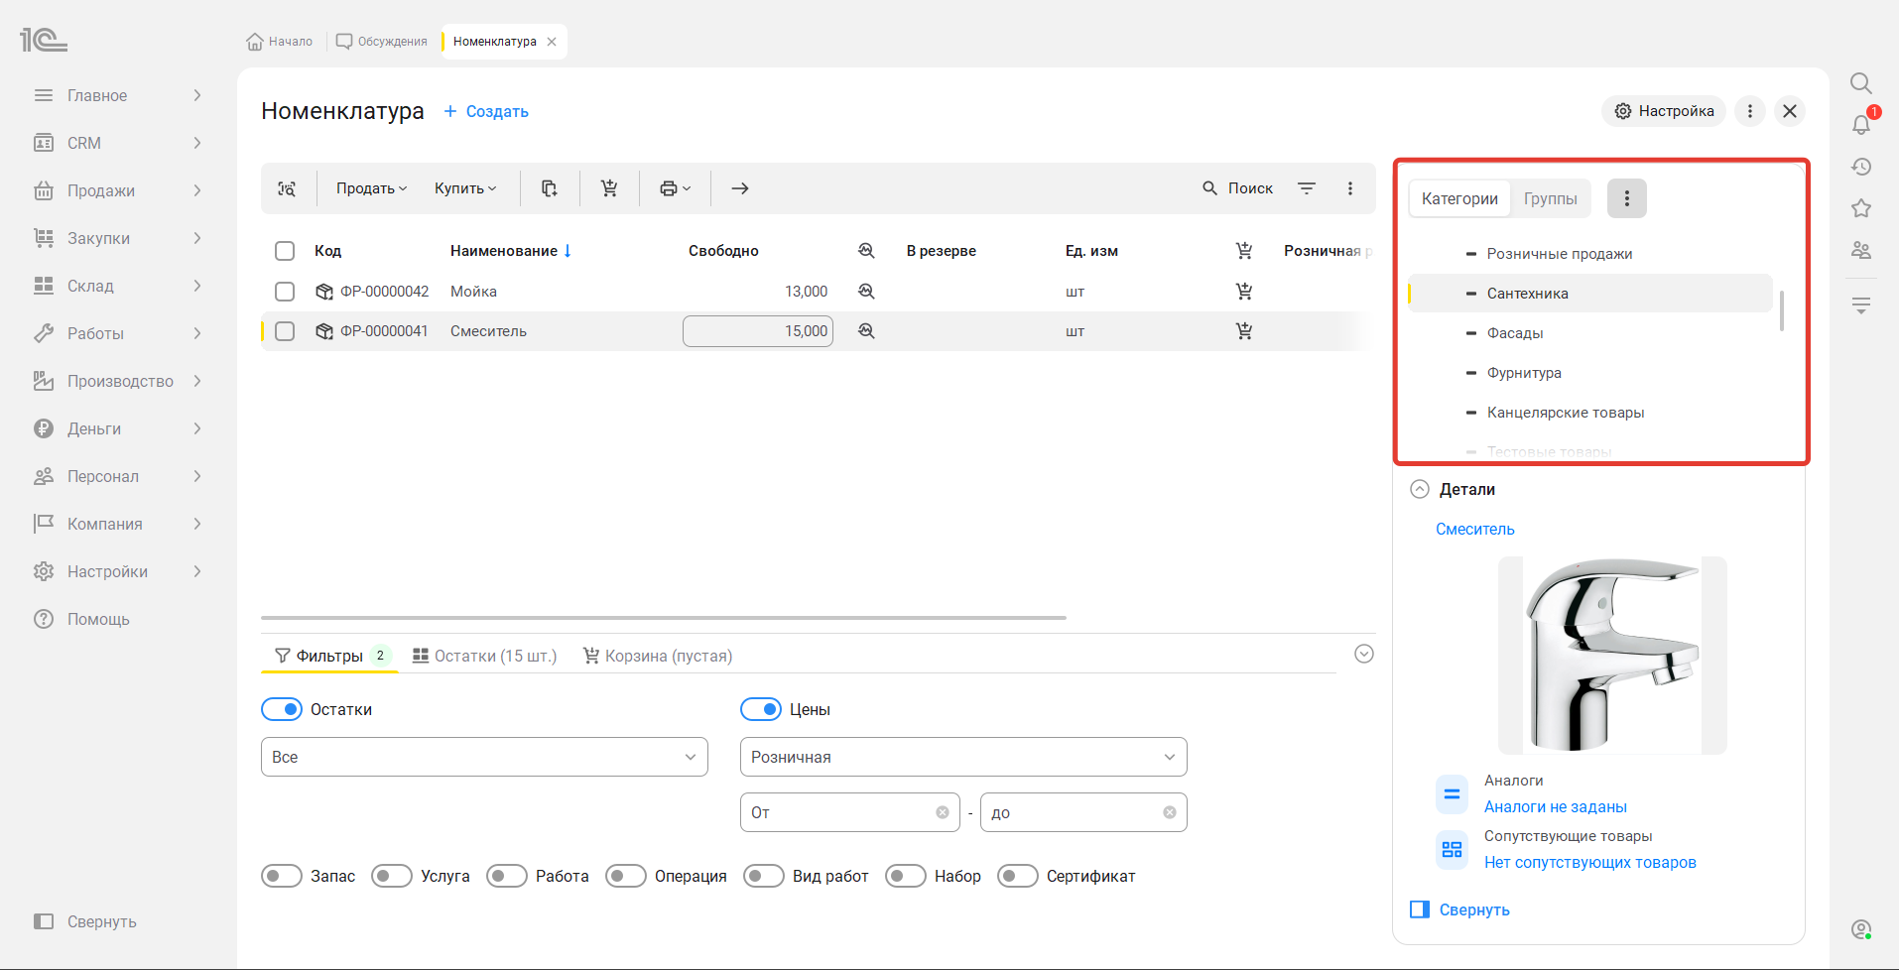Open the notifications bell icon

[x=1861, y=125]
